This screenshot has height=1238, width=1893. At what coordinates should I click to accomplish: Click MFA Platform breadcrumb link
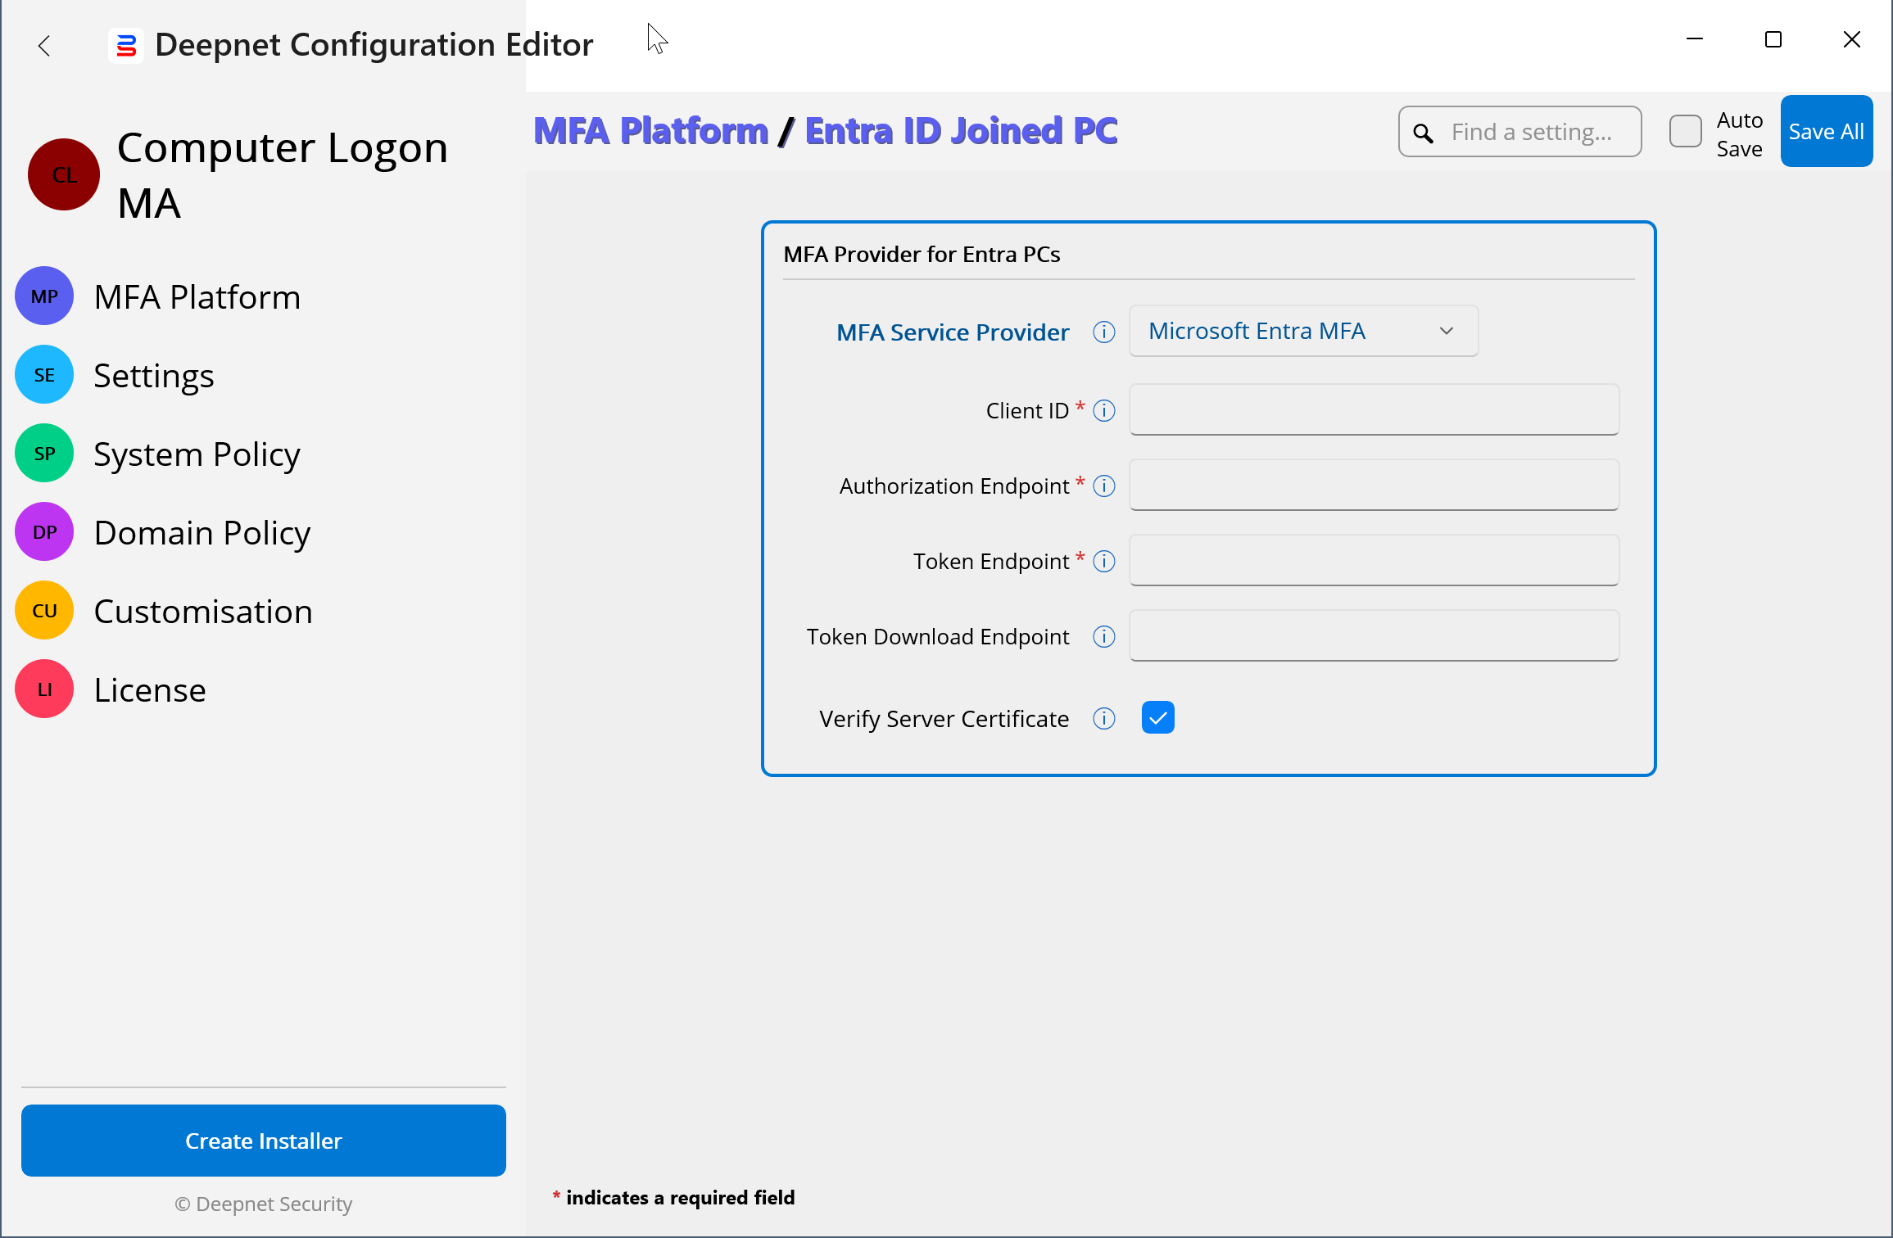[x=650, y=131]
